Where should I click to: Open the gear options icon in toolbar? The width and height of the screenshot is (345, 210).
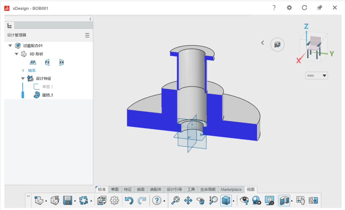click(x=114, y=200)
